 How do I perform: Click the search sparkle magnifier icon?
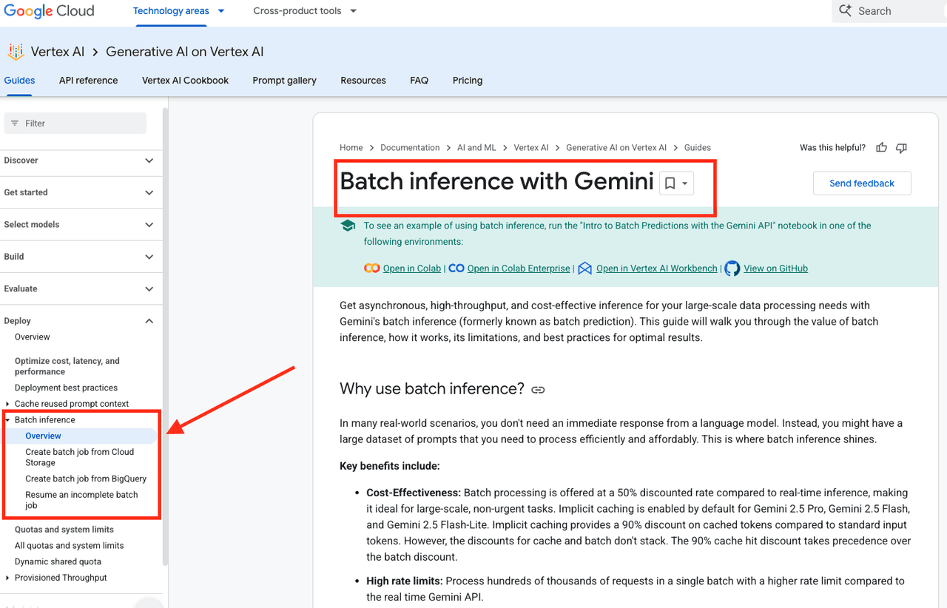click(x=845, y=11)
